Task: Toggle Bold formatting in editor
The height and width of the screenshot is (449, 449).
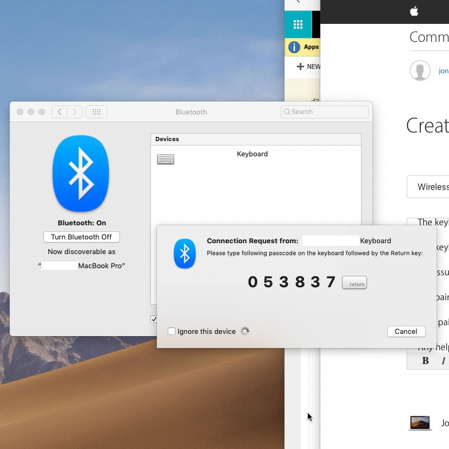Action: (426, 361)
